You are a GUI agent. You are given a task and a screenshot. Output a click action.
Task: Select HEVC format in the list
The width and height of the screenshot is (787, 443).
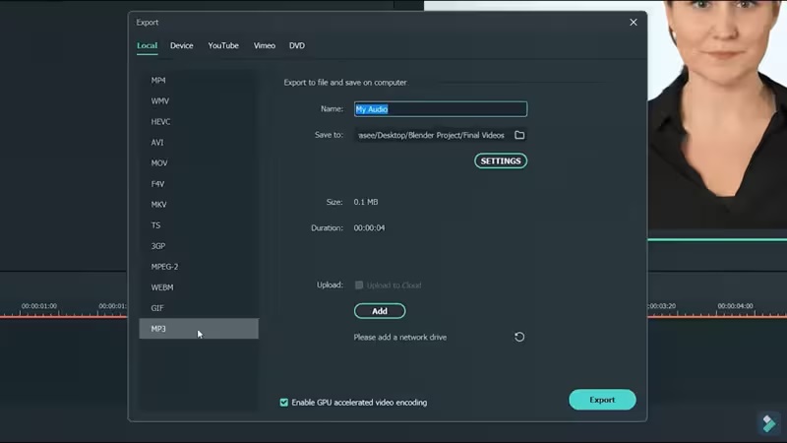click(x=199, y=121)
